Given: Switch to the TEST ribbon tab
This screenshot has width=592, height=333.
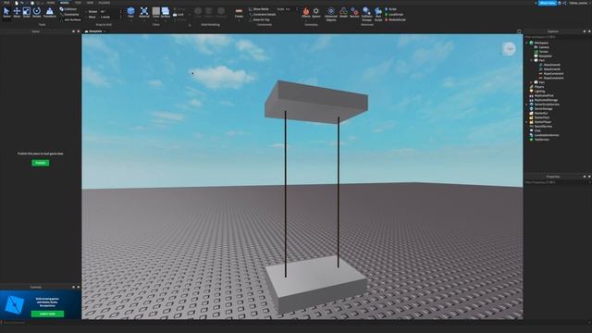Looking at the screenshot, I should point(78,3).
